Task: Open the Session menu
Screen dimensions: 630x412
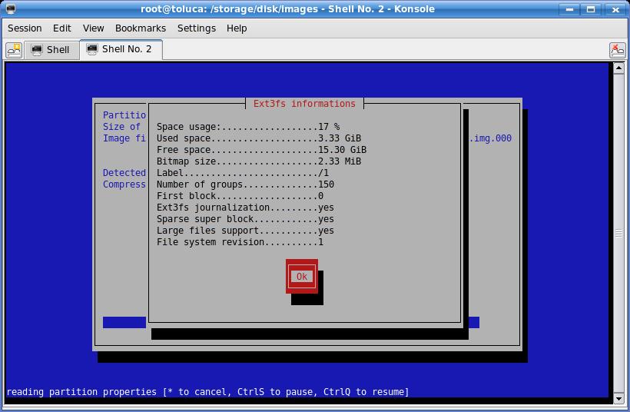Action: coord(25,28)
